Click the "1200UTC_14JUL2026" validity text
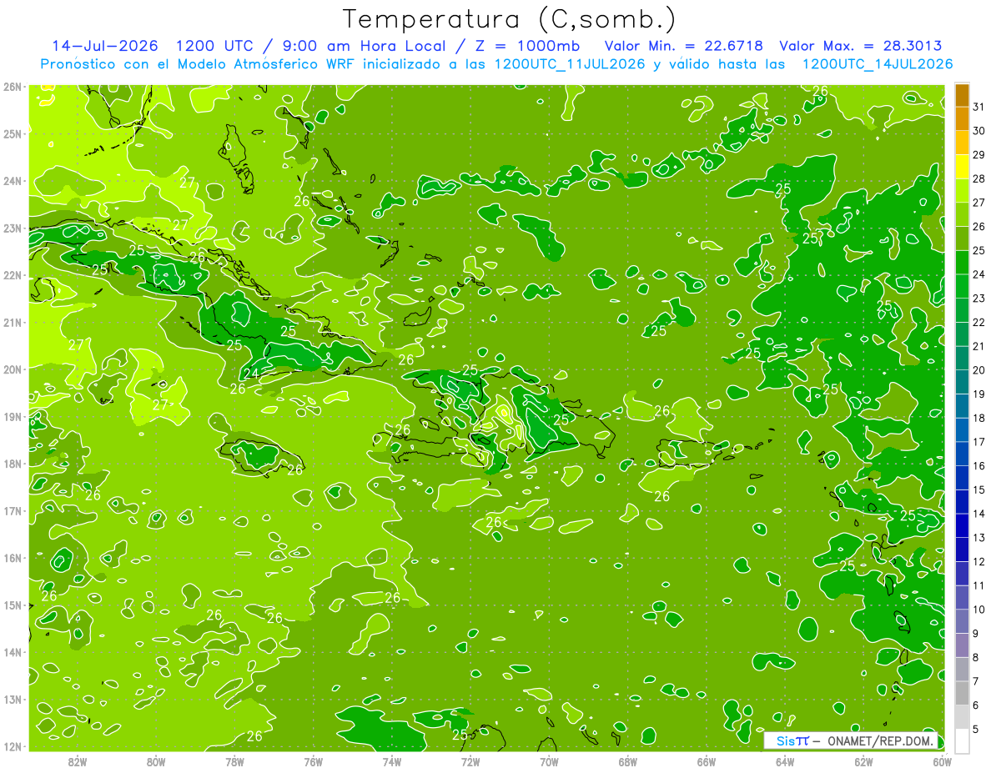1001x773 pixels. click(x=878, y=63)
